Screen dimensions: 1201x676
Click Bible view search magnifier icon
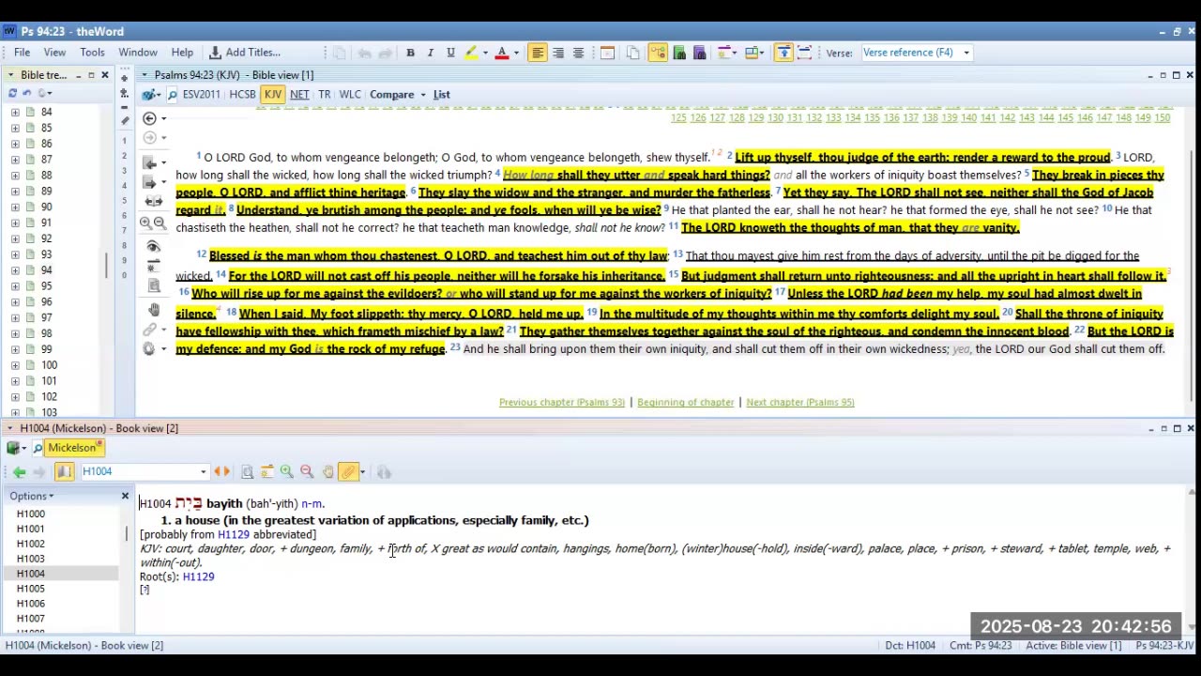coord(173,95)
